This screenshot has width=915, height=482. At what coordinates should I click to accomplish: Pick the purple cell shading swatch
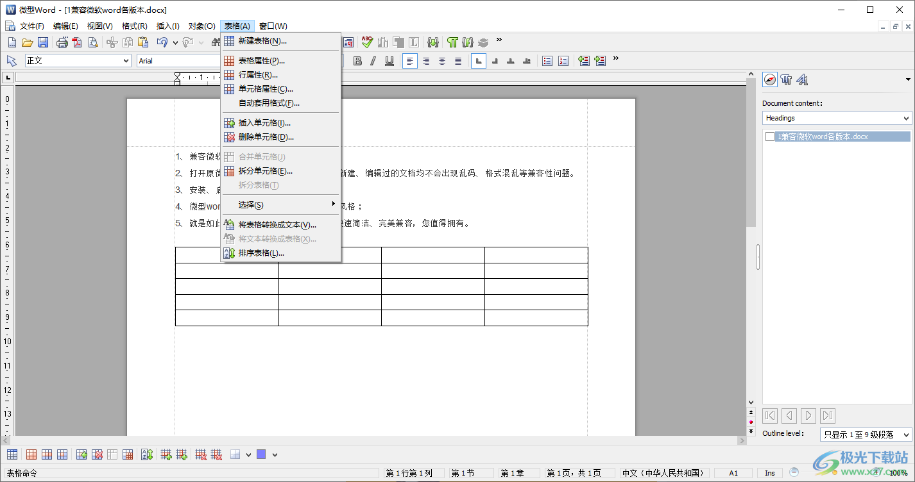(x=261, y=454)
